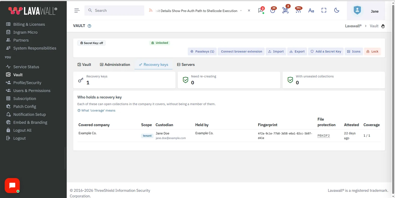Open Jane user profile menu
The height and width of the screenshot is (198, 395).
pos(366,11)
